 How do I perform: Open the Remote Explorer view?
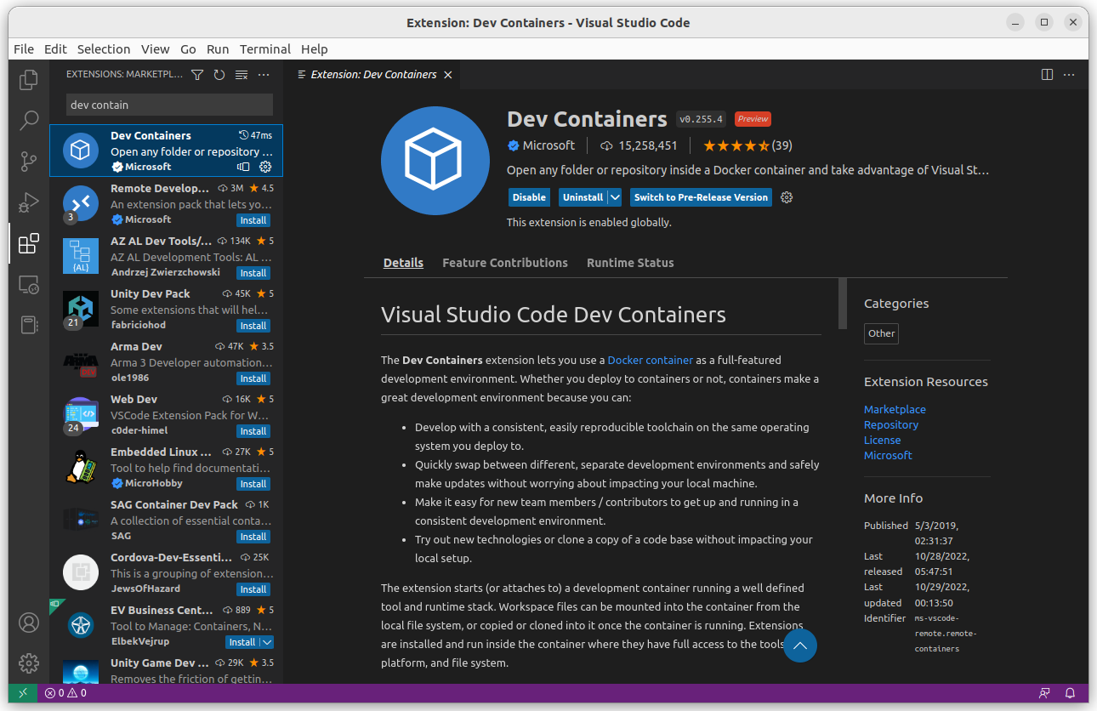(29, 285)
